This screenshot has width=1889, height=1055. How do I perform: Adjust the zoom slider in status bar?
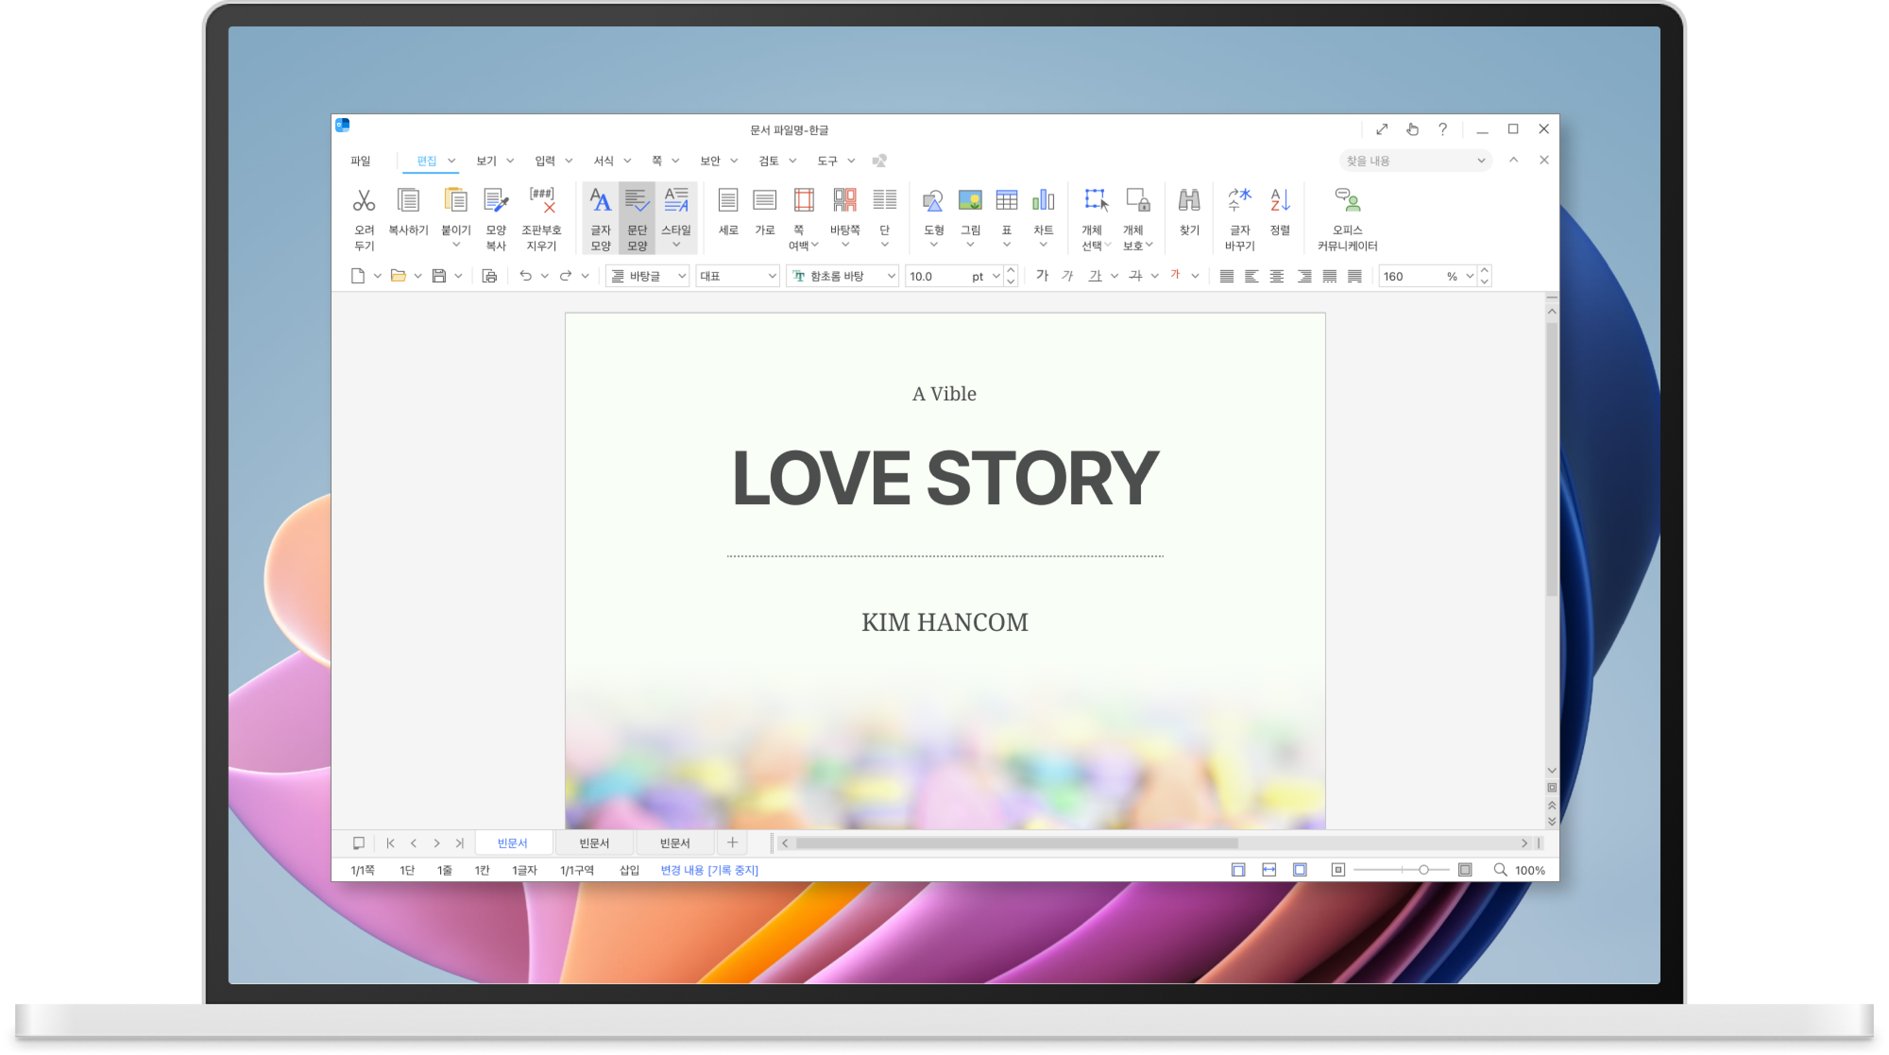tap(1423, 870)
